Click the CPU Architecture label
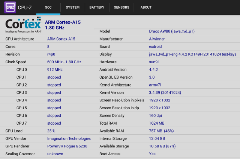 click(20, 39)
